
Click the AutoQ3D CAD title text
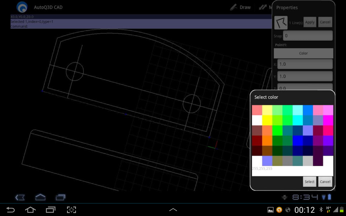48,7
